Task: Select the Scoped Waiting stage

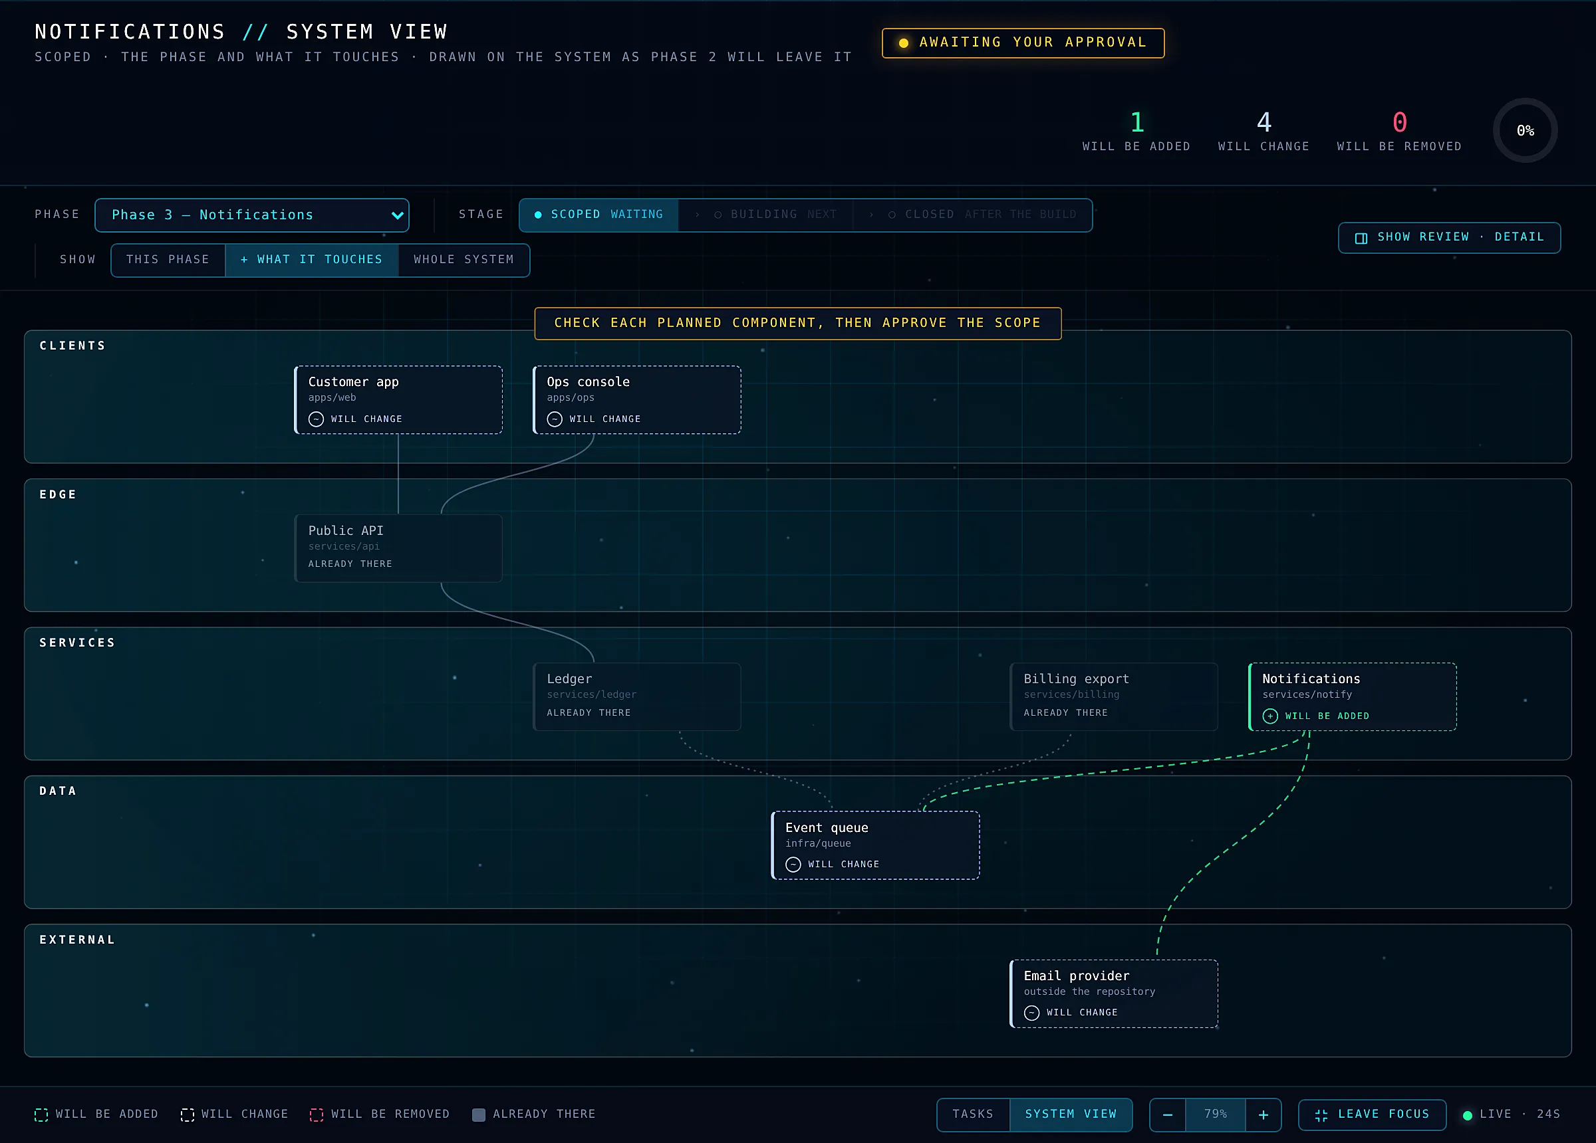Action: click(599, 215)
